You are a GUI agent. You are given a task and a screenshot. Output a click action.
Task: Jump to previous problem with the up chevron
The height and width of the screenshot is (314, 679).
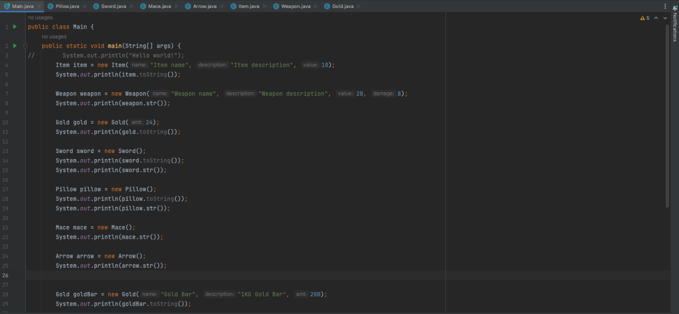(x=656, y=17)
